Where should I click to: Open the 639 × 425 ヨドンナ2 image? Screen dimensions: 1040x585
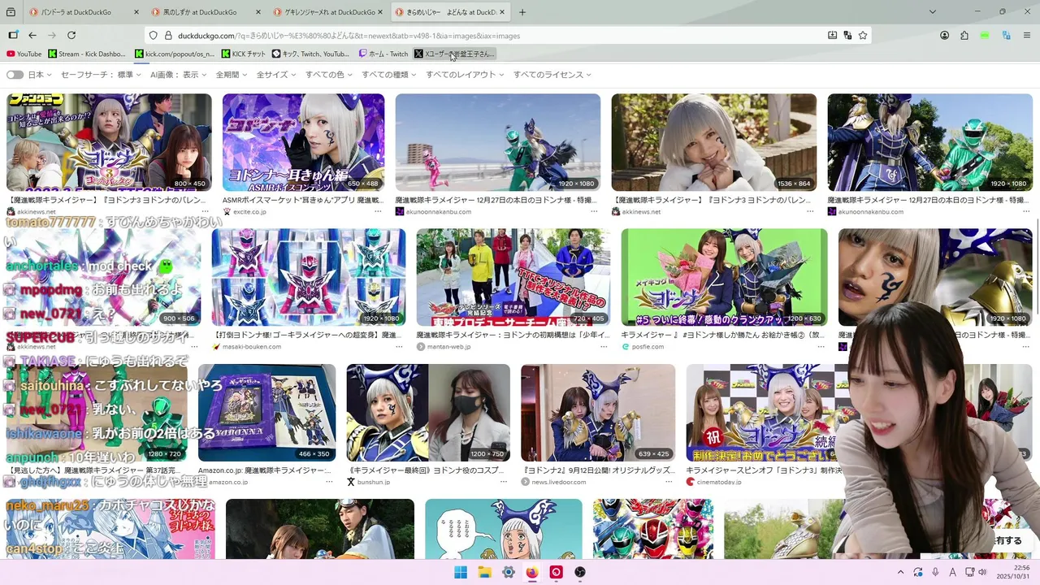pos(598,413)
